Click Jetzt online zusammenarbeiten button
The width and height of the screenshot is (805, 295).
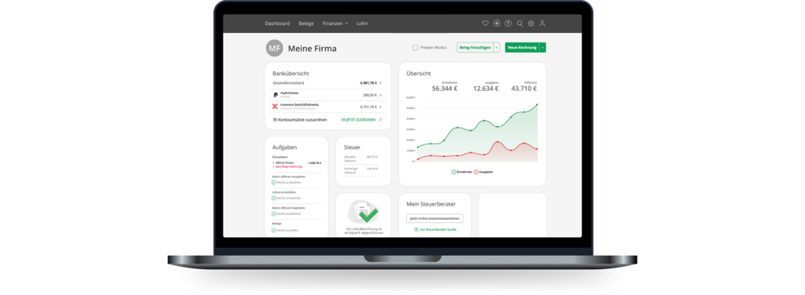click(x=435, y=218)
